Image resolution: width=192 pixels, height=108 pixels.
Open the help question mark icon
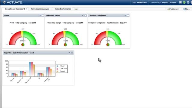188,2
